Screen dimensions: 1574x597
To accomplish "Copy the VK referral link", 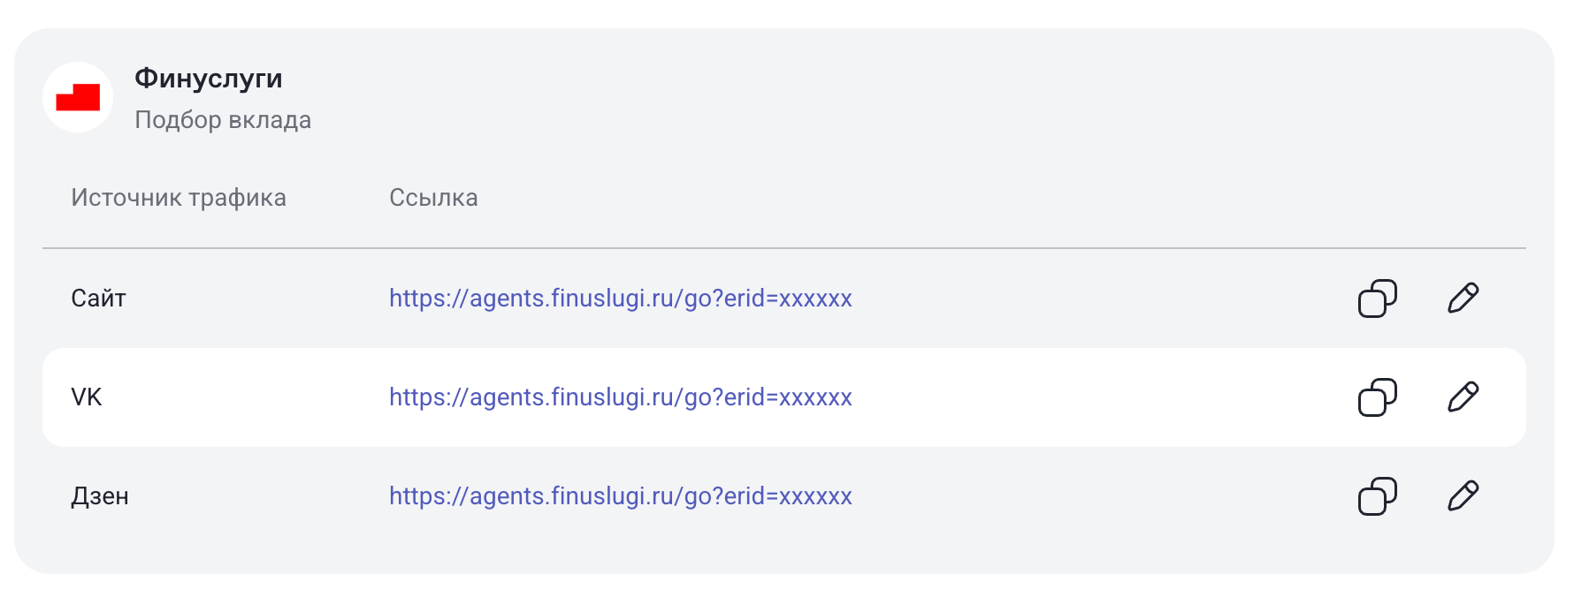I will (x=1377, y=397).
